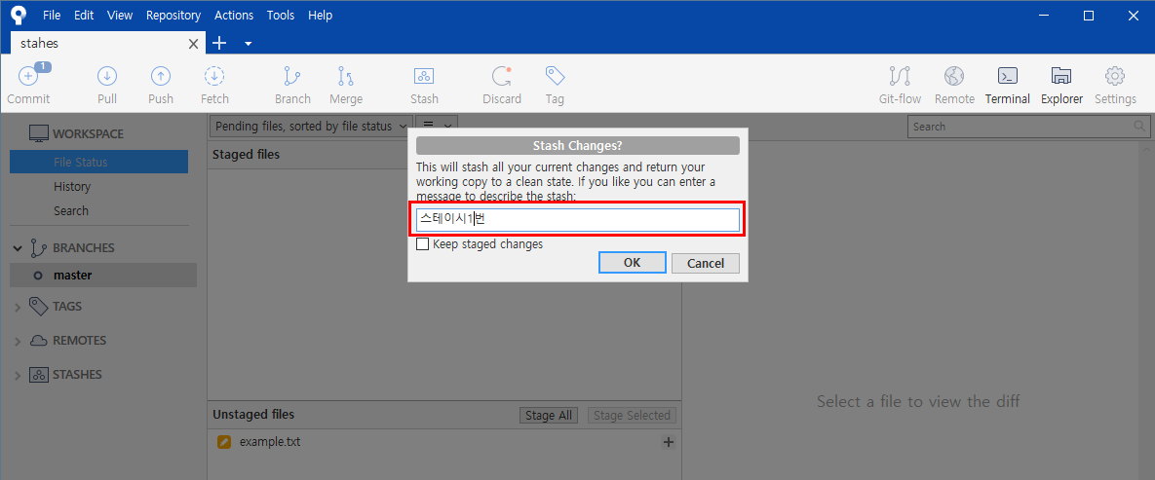This screenshot has height=480, width=1155.
Task: Click the BRANCHES section label
Action: click(83, 248)
